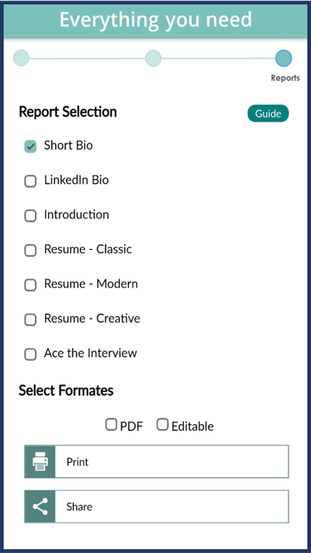
Task: Click the first progress step circle
Action: click(21, 58)
